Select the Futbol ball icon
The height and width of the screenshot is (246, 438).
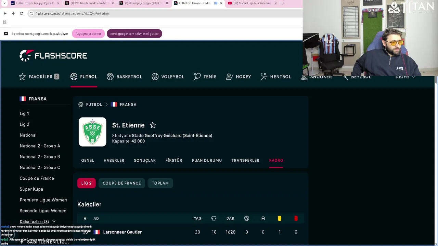(74, 77)
